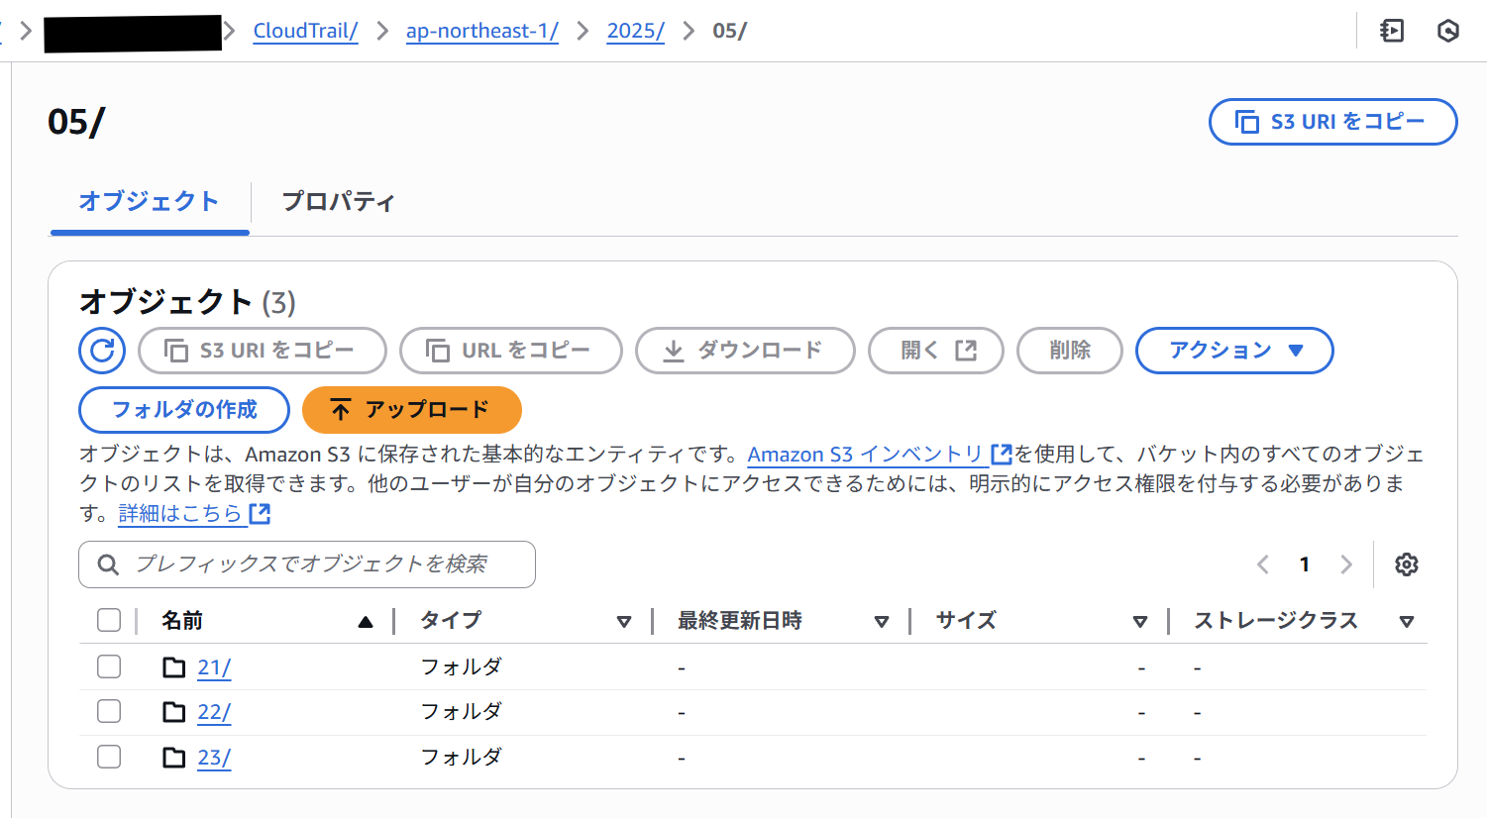Click the 開く button

[936, 351]
